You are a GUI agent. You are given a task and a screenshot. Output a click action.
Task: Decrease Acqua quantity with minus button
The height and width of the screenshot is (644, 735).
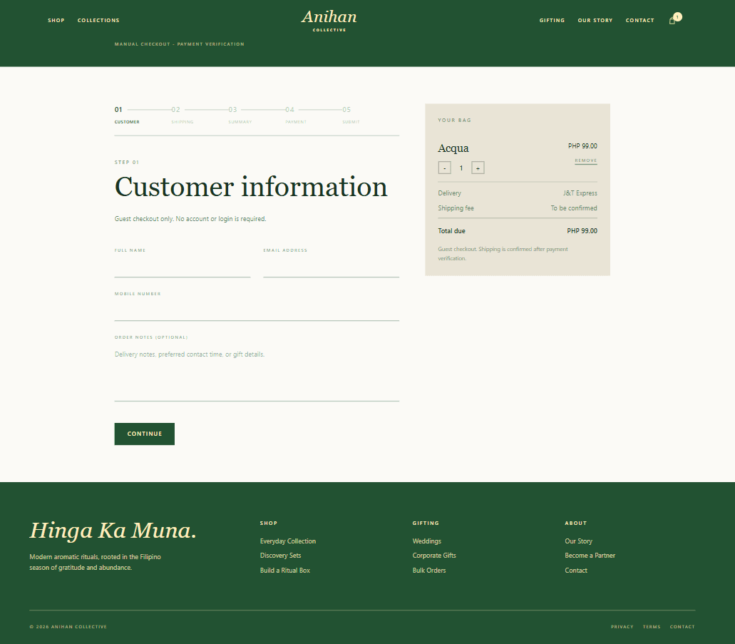pos(444,168)
